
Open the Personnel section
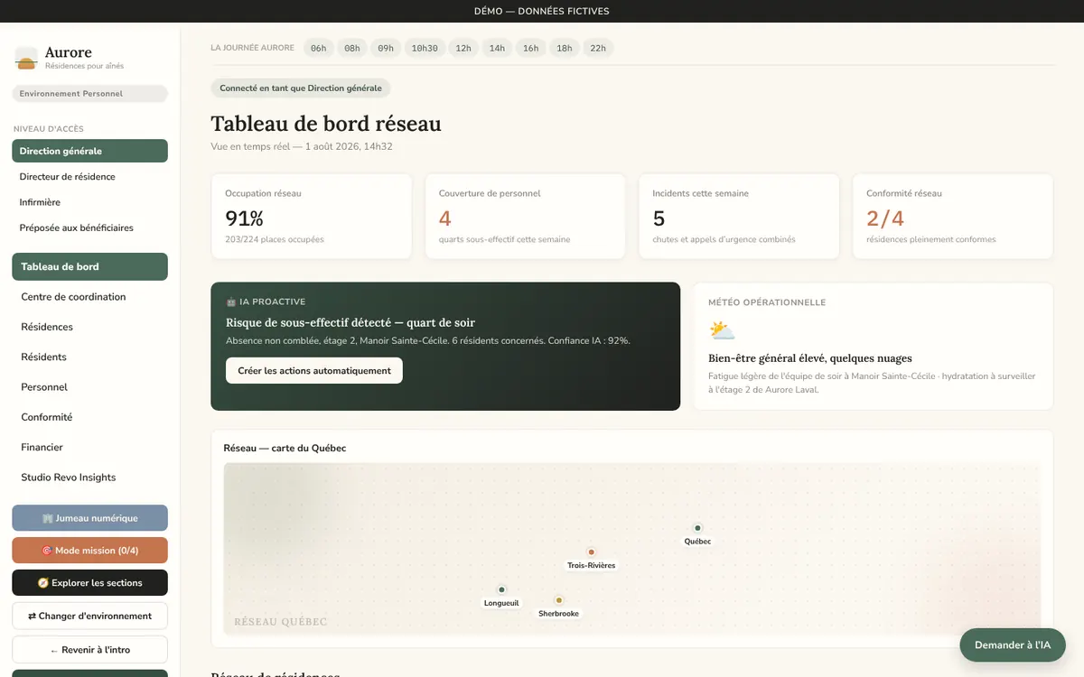pos(89,387)
